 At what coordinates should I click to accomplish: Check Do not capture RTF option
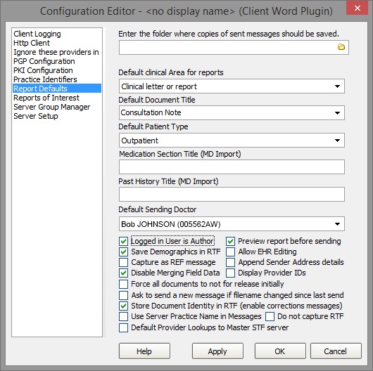coord(270,316)
